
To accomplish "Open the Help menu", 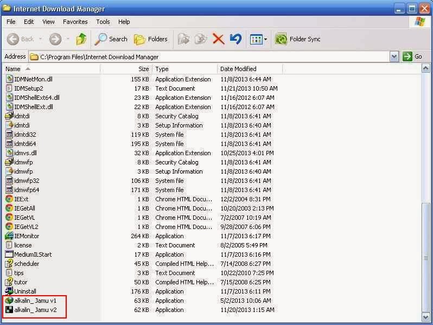I will 124,22.
